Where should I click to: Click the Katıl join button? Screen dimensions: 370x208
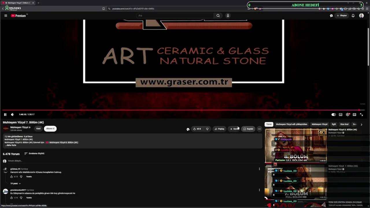(38, 129)
